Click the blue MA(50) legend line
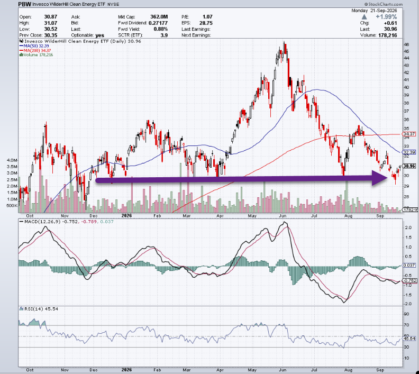 click(x=21, y=46)
